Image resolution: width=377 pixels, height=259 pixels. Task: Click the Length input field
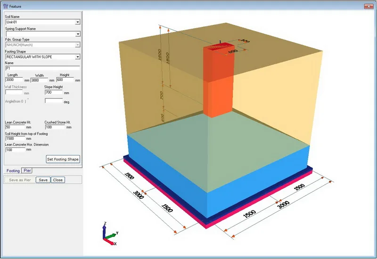click(x=14, y=80)
